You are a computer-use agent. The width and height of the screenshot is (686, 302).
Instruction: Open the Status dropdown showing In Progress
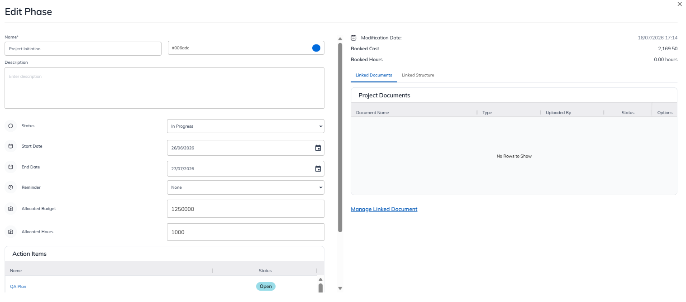pos(246,126)
